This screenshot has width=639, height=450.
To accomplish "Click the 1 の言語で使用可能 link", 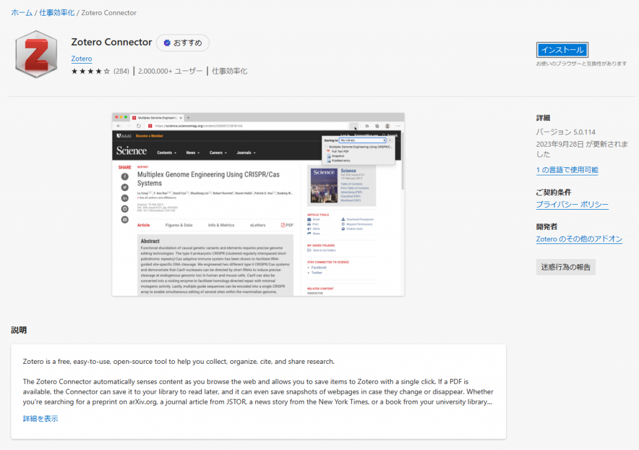I will [x=567, y=170].
